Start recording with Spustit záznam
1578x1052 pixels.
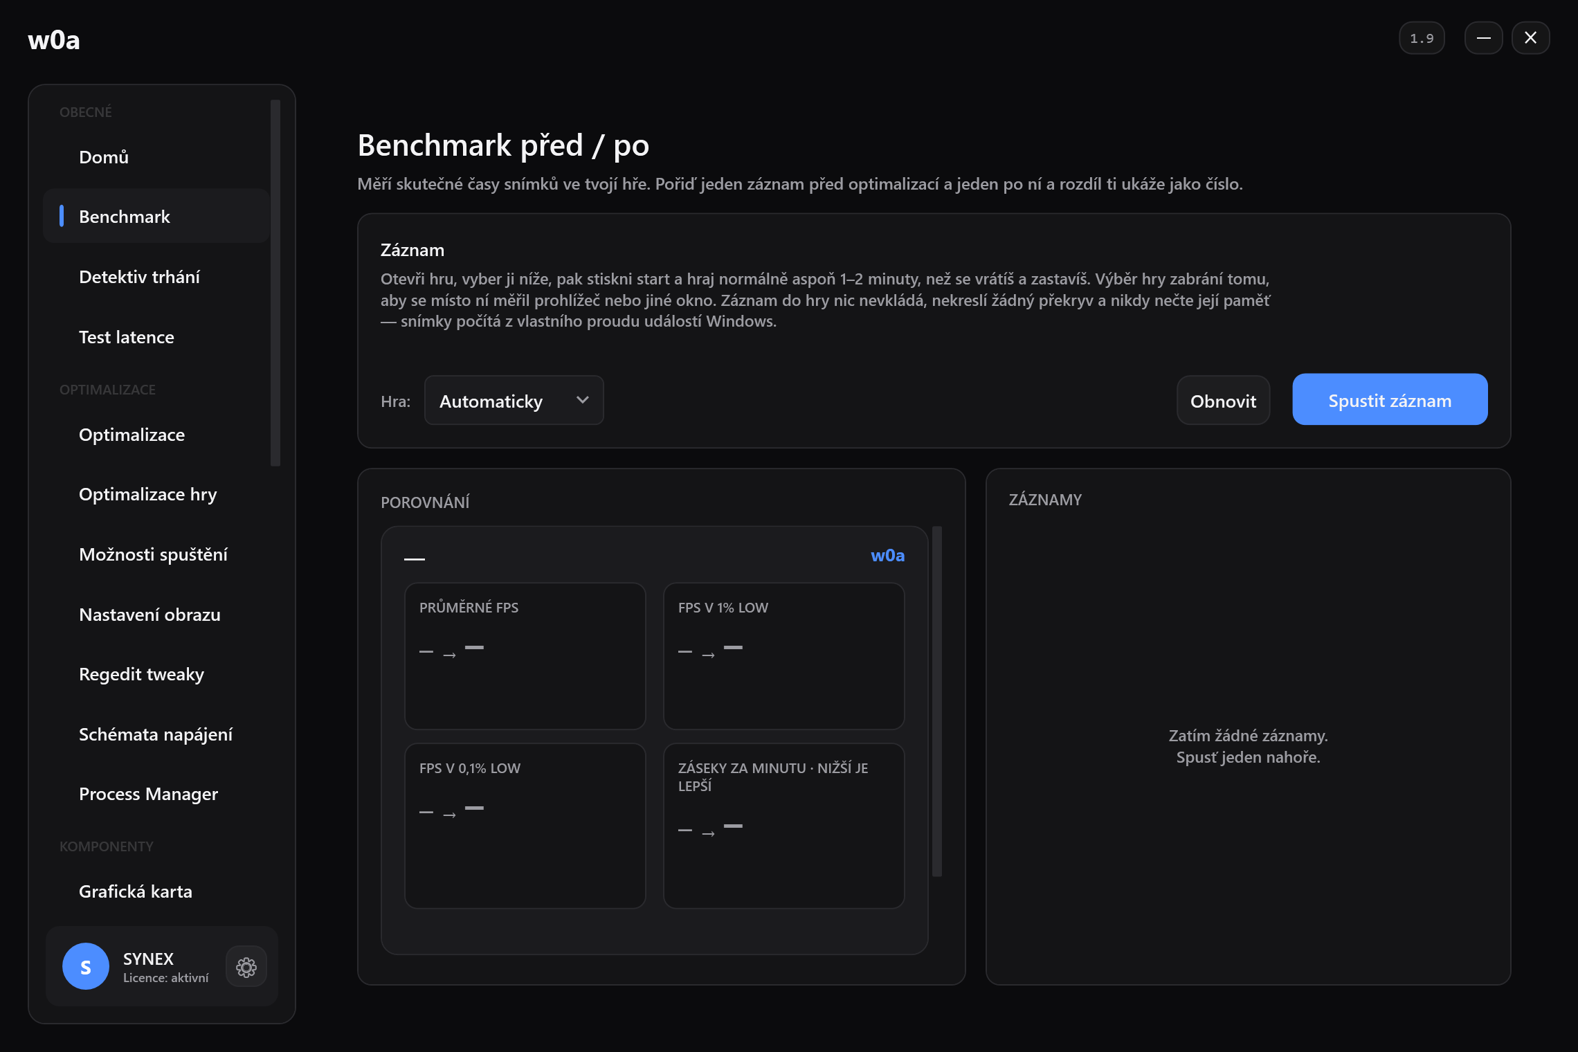click(x=1390, y=399)
